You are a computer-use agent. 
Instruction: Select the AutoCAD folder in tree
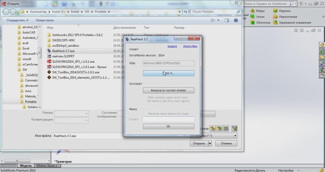pos(26,32)
